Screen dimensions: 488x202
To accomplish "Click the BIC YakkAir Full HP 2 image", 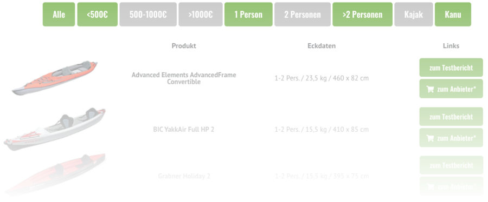I will coord(54,129).
